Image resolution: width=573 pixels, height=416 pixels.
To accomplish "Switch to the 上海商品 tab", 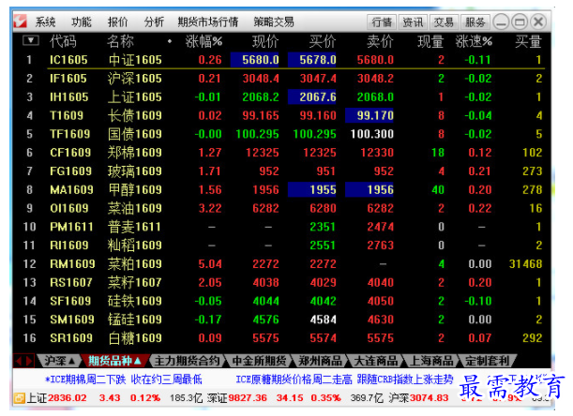I will tap(431, 362).
